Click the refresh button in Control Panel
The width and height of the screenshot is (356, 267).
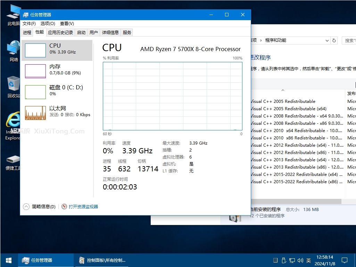(334, 40)
